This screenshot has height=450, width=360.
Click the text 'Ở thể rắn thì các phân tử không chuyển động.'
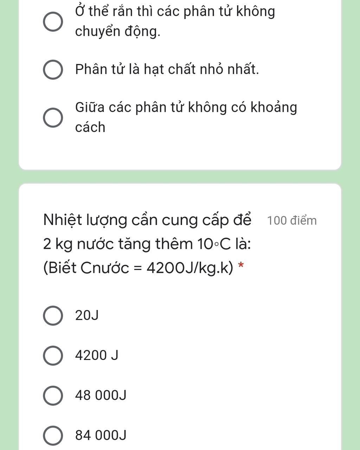175,21
